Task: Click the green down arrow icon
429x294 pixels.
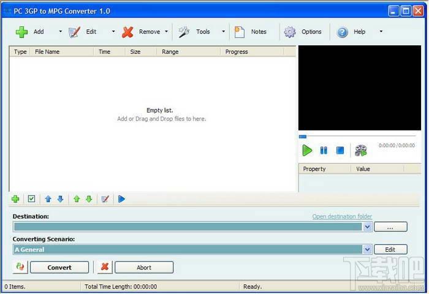Action: coord(89,199)
